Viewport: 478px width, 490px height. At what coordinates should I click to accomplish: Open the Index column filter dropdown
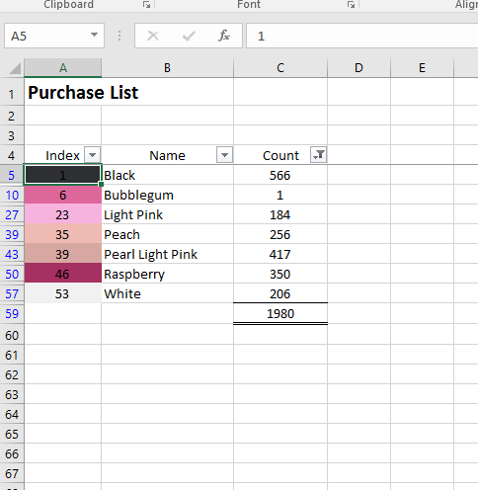tap(93, 155)
